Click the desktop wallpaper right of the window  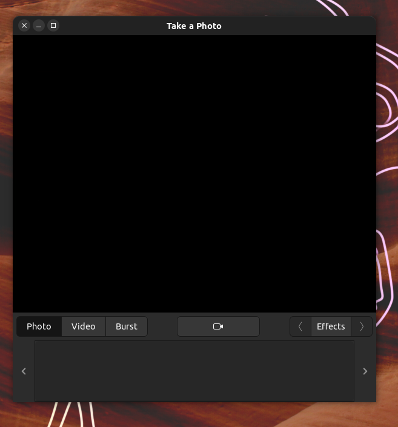click(387, 182)
